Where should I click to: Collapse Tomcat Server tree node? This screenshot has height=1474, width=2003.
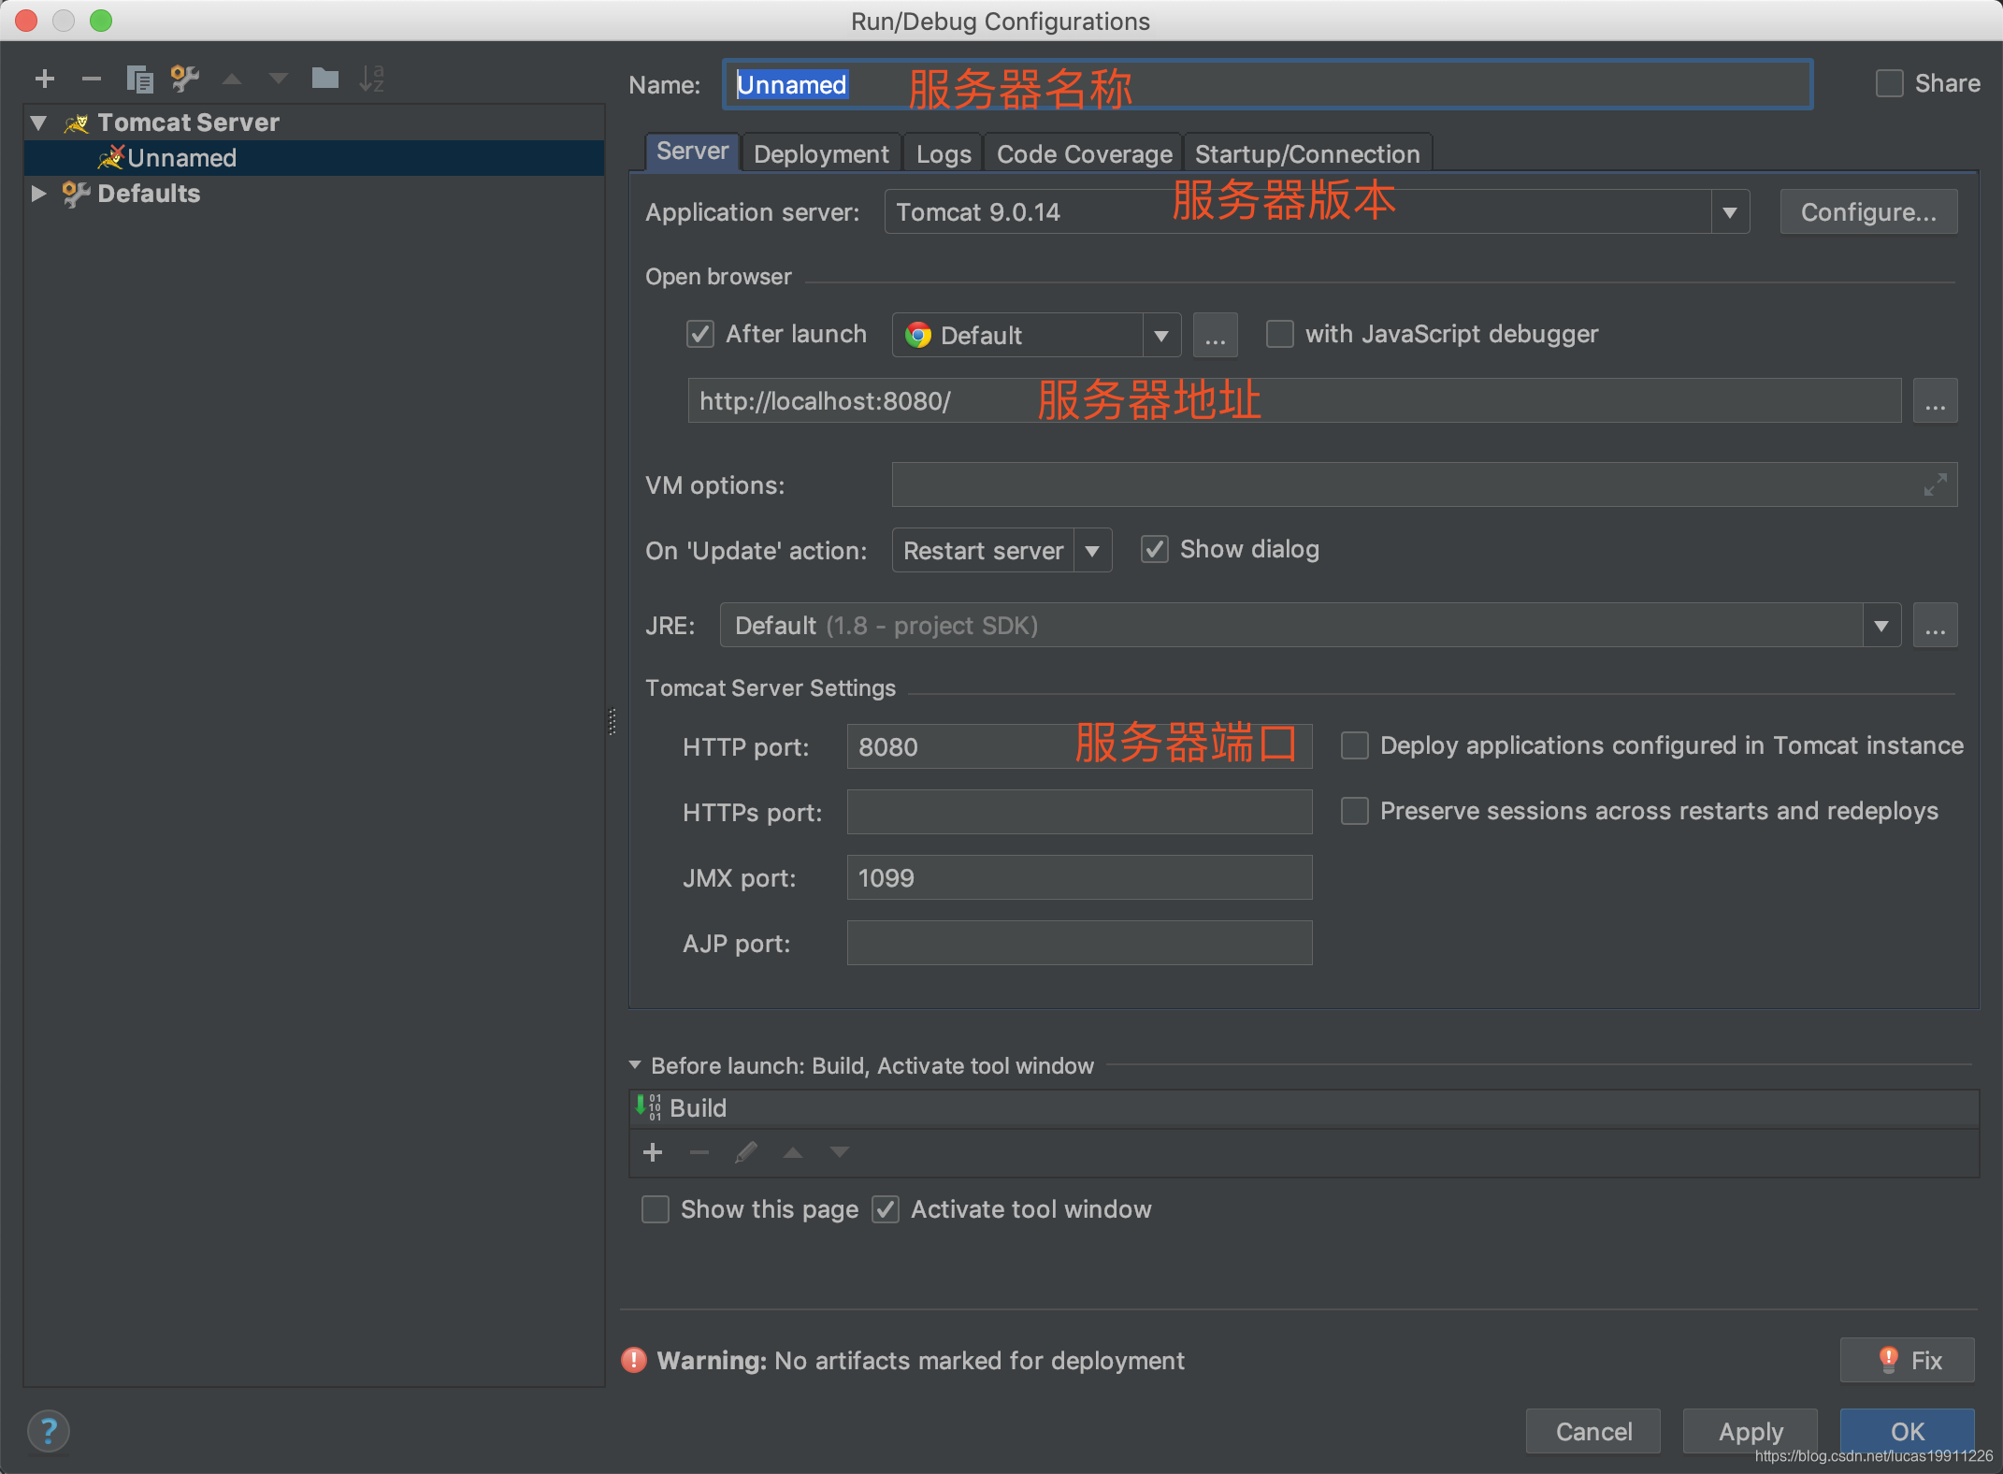(x=38, y=123)
